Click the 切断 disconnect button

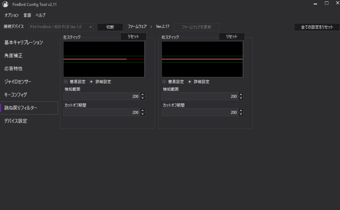(110, 27)
